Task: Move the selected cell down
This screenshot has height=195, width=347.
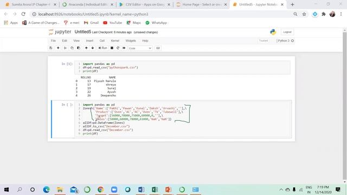Action: click(x=93, y=48)
